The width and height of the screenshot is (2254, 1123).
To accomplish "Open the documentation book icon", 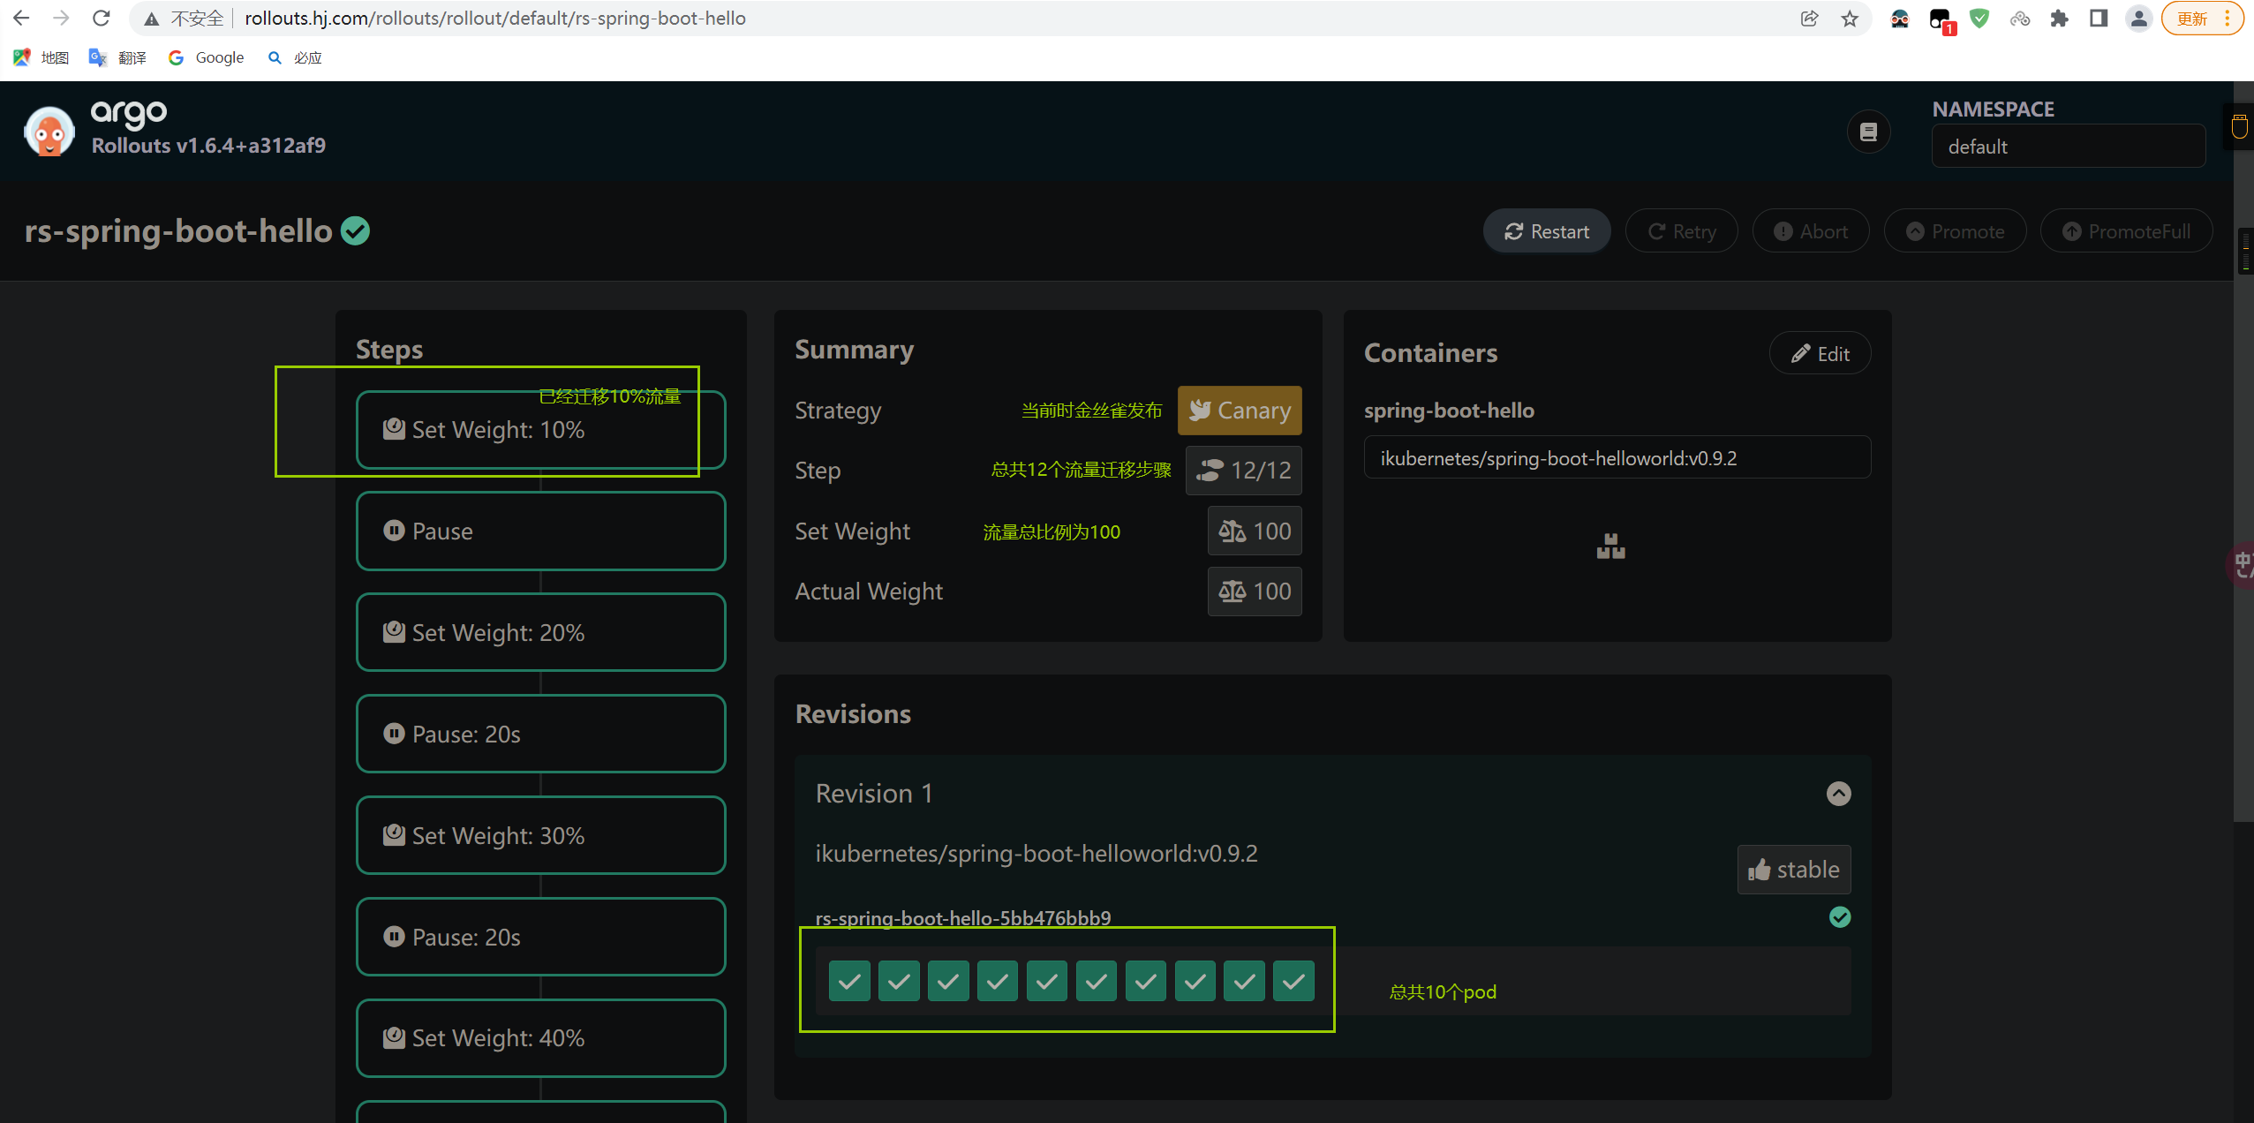I will 1868,132.
